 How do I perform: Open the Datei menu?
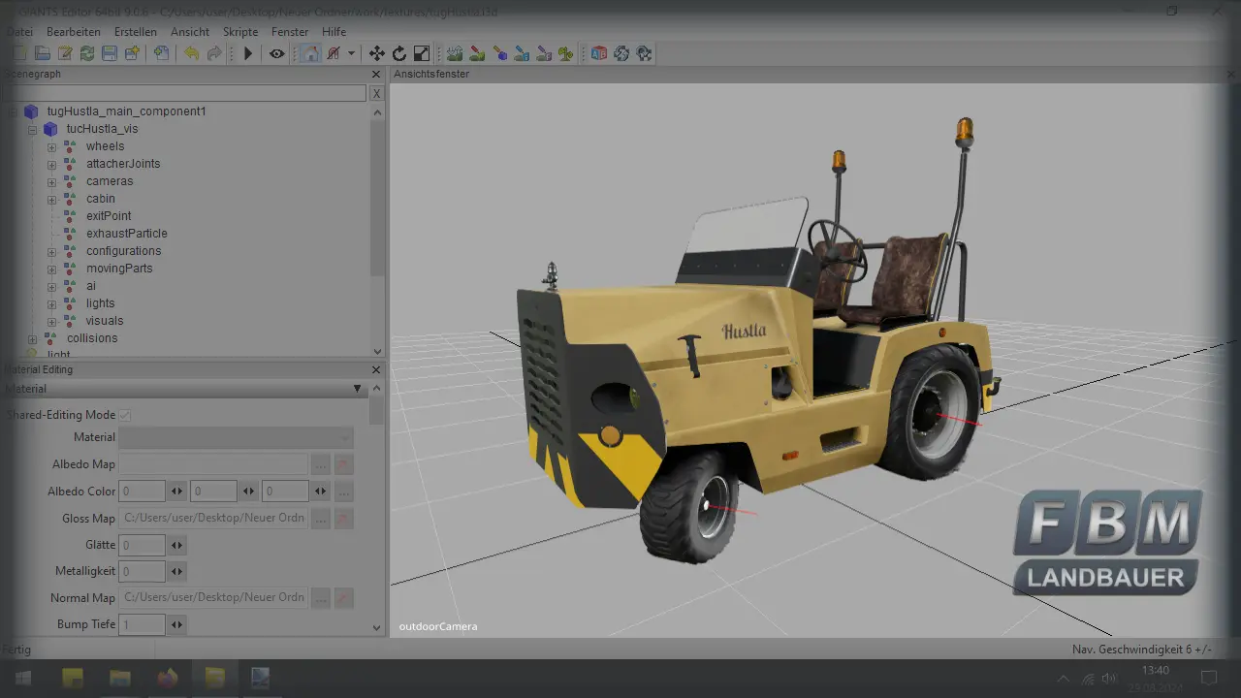18,32
